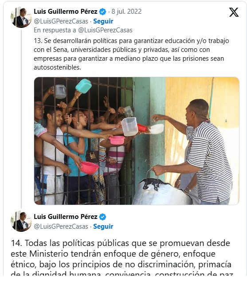Click the thread connector line below avatar
This screenshot has height=281, width=247.
point(21,119)
